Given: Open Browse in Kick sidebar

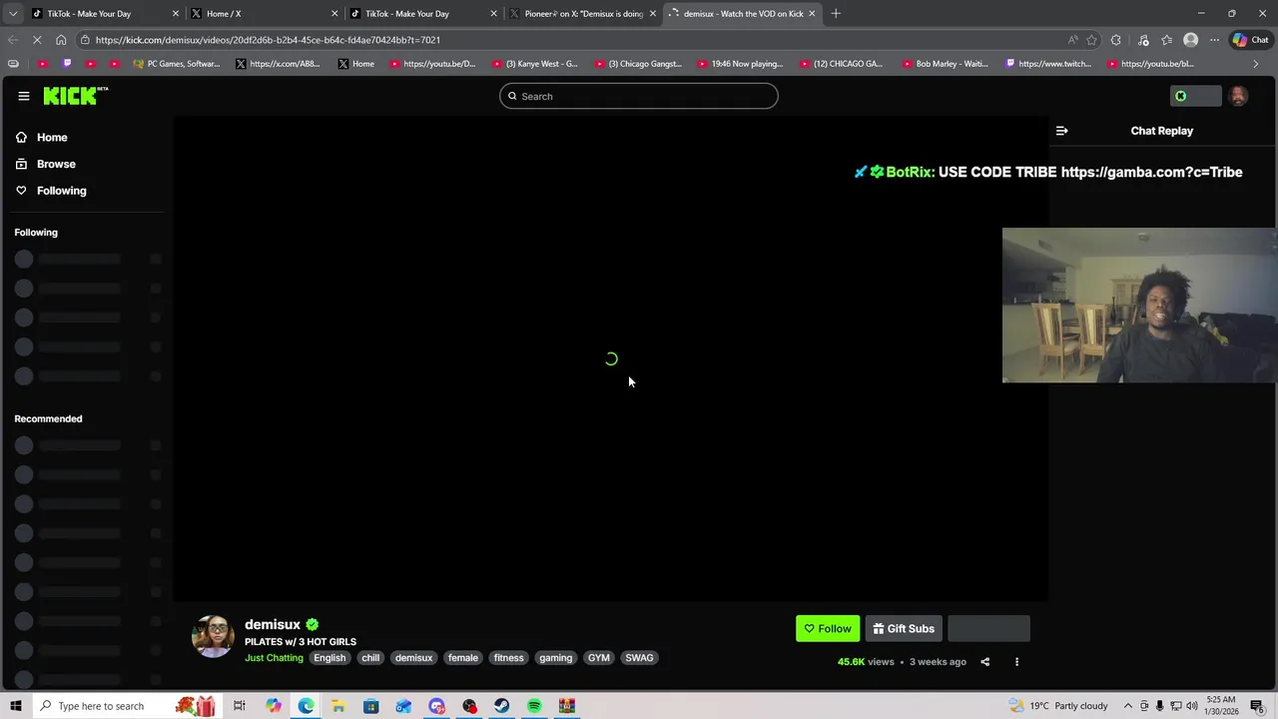Looking at the screenshot, I should pyautogui.click(x=56, y=164).
